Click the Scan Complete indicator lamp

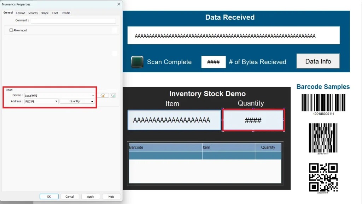[x=137, y=62]
